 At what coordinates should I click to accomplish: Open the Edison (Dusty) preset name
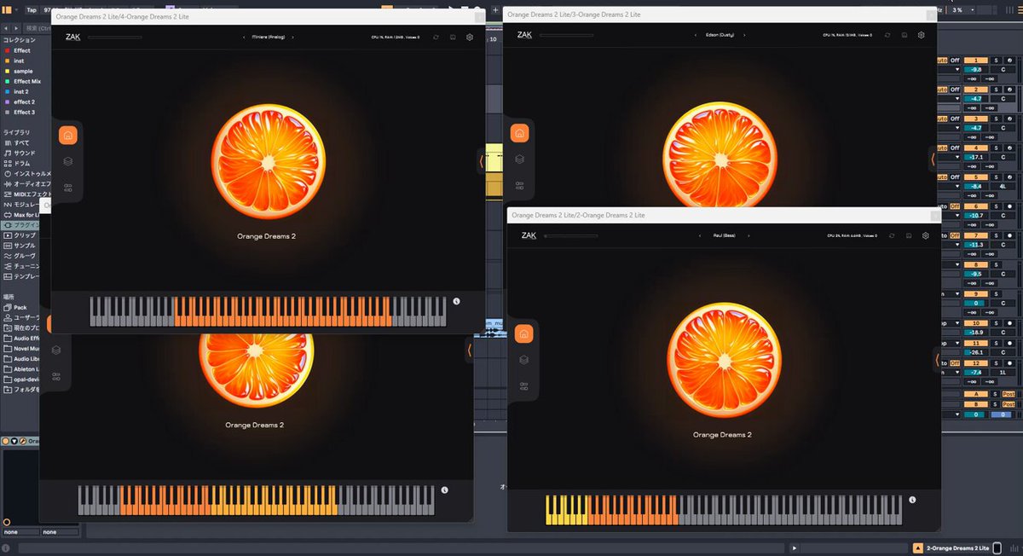point(720,35)
